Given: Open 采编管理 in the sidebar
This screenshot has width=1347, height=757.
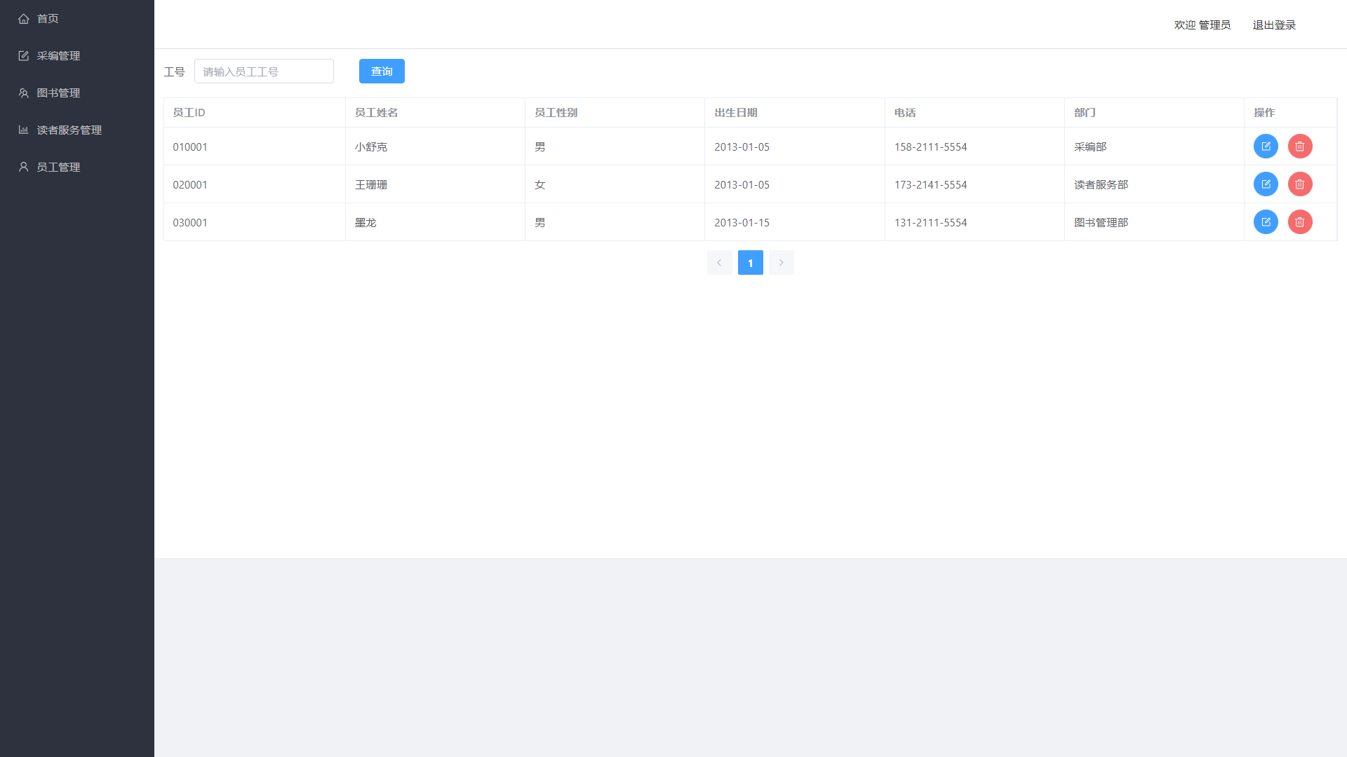Looking at the screenshot, I should 58,56.
